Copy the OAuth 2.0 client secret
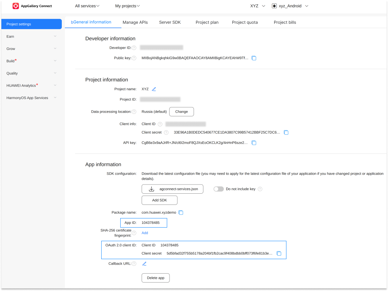The width and height of the screenshot is (388, 291). point(279,253)
